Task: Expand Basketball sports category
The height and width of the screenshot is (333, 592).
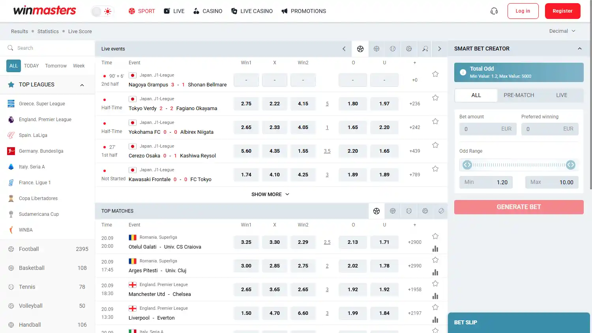Action: pyautogui.click(x=47, y=268)
